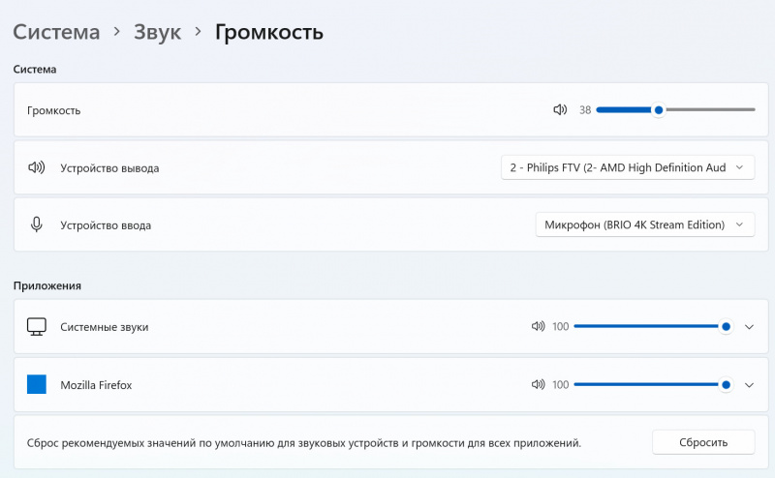Click the system Громкость slider handle
Image resolution: width=775 pixels, height=478 pixels.
pyautogui.click(x=659, y=110)
